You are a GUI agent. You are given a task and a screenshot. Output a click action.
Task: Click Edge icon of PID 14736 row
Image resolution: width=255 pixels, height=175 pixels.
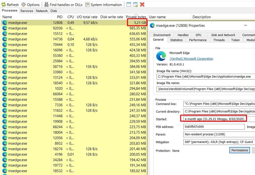(x=5, y=39)
